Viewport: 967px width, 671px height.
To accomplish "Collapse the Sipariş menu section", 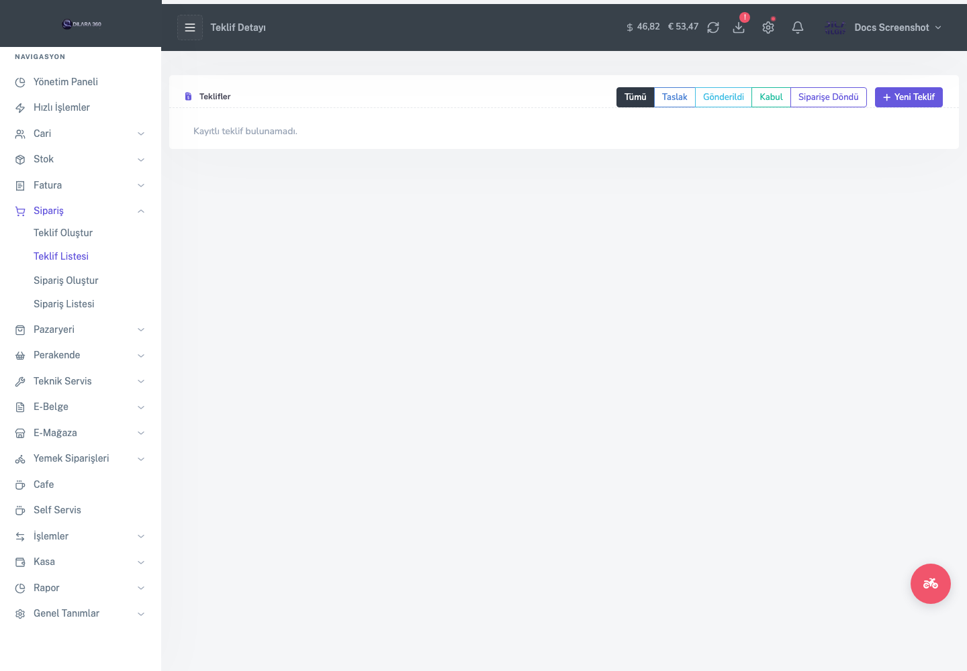I will (81, 211).
